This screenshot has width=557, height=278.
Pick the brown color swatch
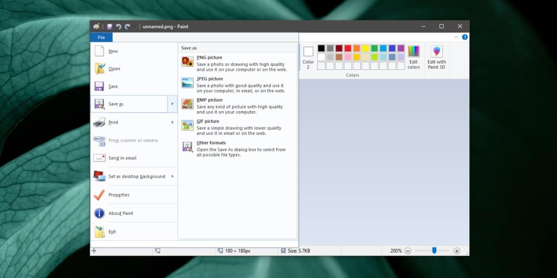(x=339, y=57)
